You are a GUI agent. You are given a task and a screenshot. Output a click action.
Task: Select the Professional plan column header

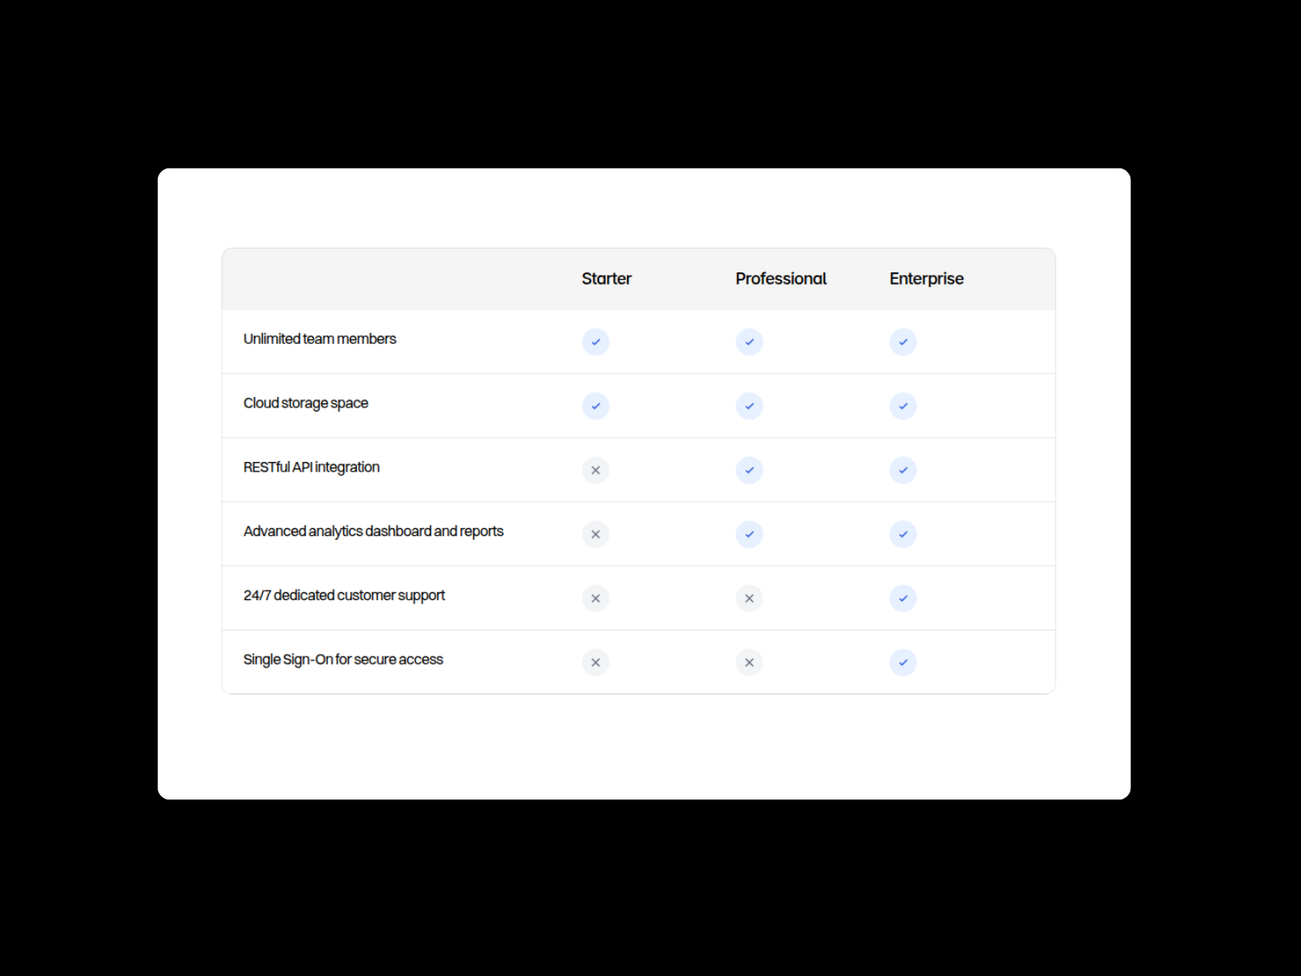click(781, 279)
